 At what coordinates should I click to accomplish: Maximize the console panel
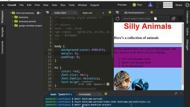point(176,93)
